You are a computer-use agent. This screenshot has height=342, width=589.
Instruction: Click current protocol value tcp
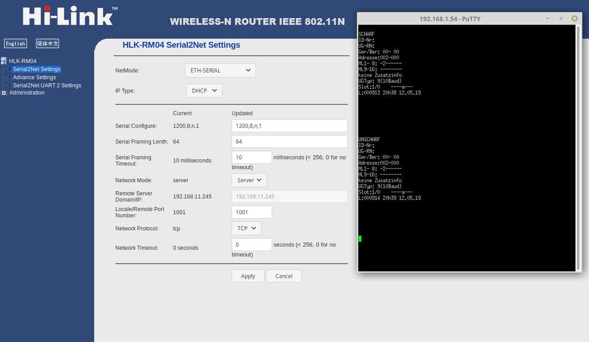[x=177, y=228]
